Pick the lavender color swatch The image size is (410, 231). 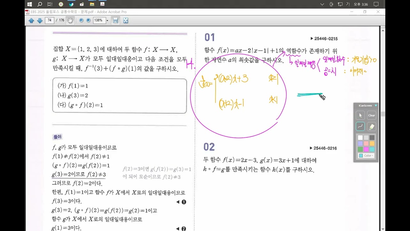(x=360, y=143)
